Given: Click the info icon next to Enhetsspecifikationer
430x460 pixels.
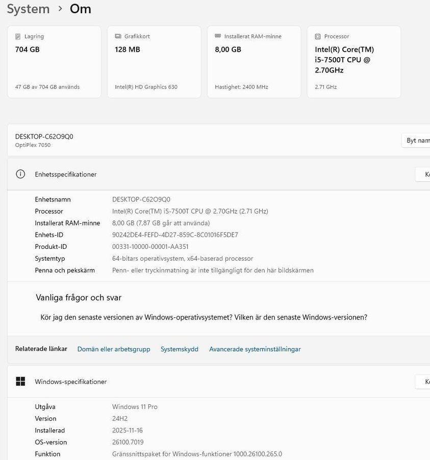Looking at the screenshot, I should pyautogui.click(x=20, y=174).
